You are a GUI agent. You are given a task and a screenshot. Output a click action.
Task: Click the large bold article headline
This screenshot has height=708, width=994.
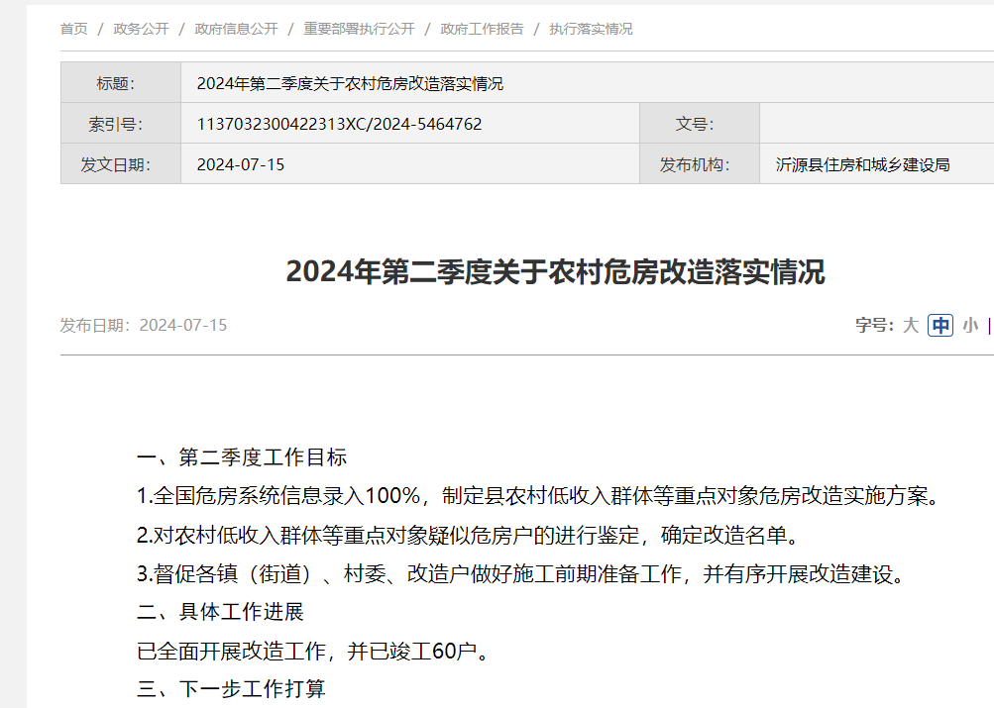click(x=555, y=271)
